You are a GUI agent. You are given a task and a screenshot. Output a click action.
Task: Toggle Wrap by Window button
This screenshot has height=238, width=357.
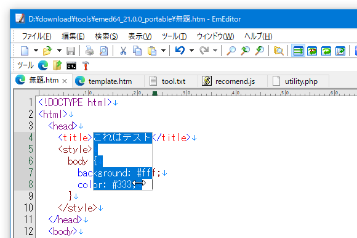326,51
